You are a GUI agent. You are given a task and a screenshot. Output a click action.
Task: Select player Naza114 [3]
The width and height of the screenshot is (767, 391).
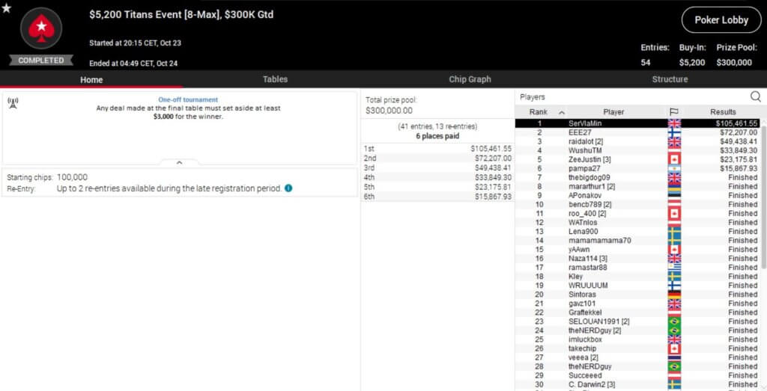tap(638, 258)
